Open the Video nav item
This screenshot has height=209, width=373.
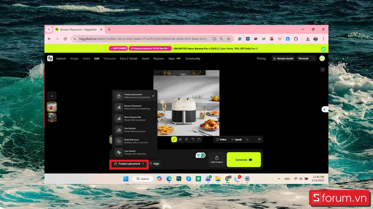(86, 58)
